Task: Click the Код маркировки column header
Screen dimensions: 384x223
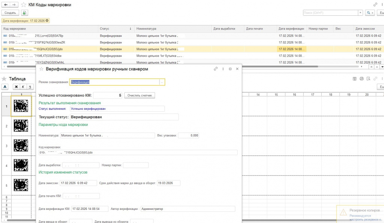Action: point(50,28)
